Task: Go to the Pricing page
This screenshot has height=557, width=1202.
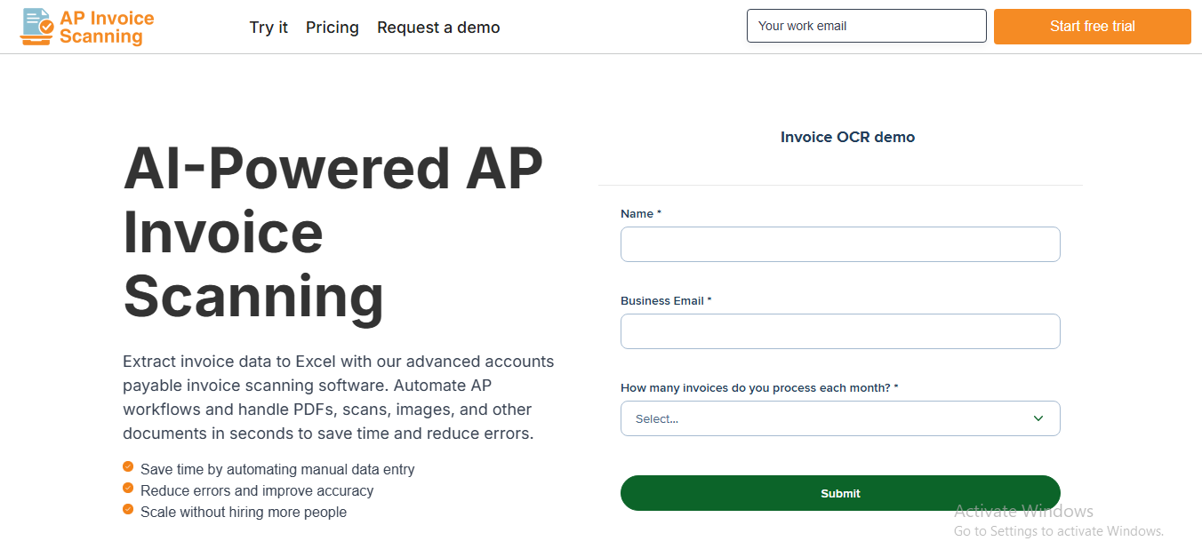Action: 333,28
